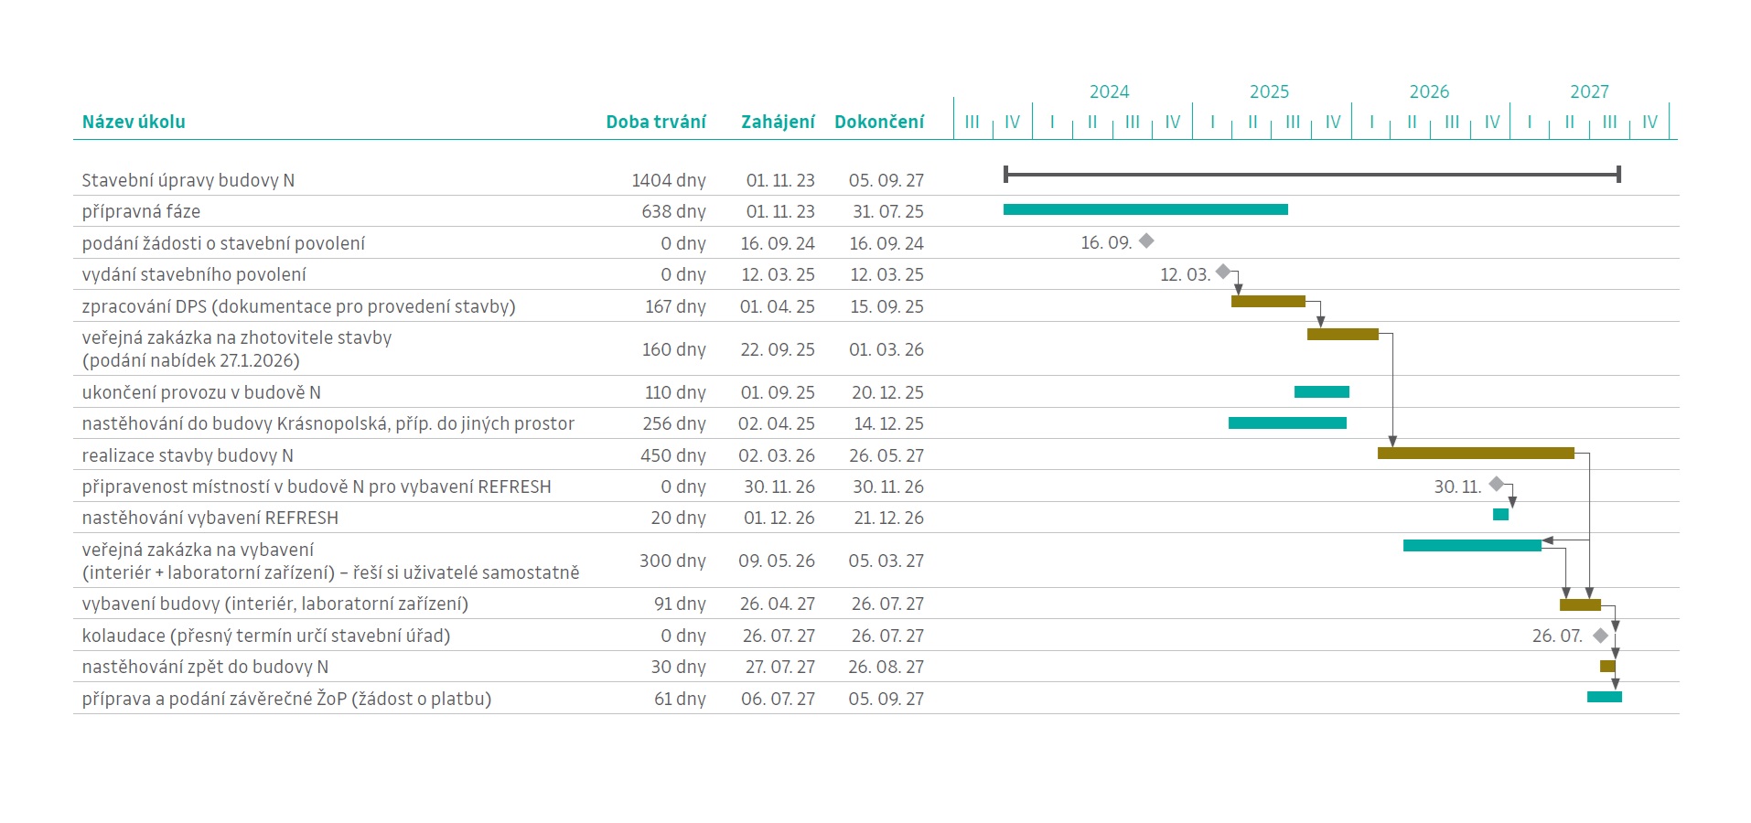Click the 16. 09. milestone diamond
Image resolution: width=1751 pixels, height=823 pixels.
click(1146, 240)
